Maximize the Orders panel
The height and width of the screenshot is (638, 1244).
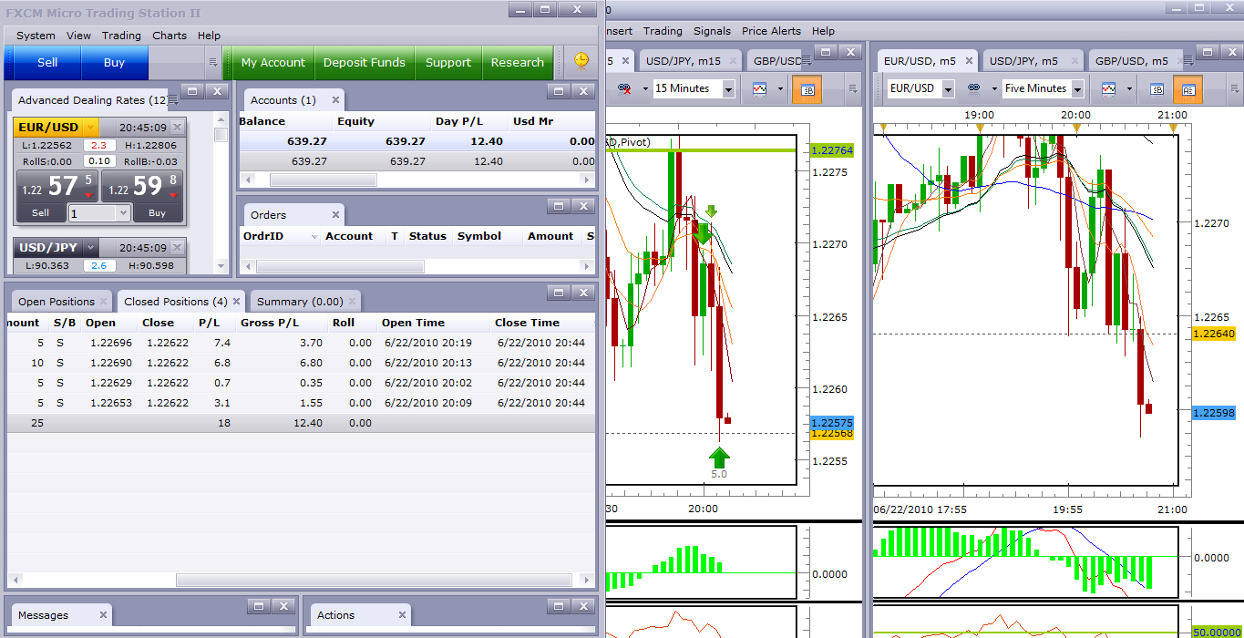coord(559,205)
